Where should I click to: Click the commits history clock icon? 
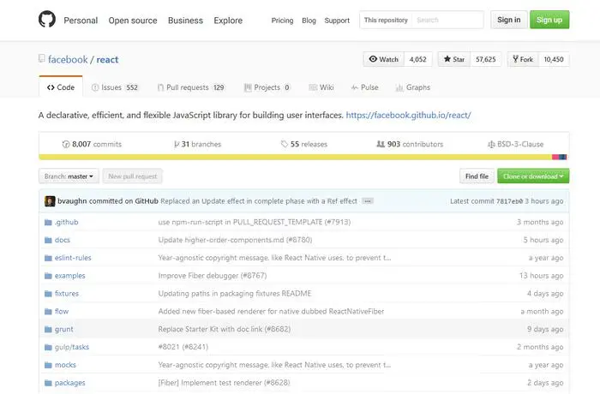pos(66,144)
